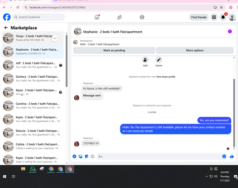Click the chat list scrollbar

(67, 61)
